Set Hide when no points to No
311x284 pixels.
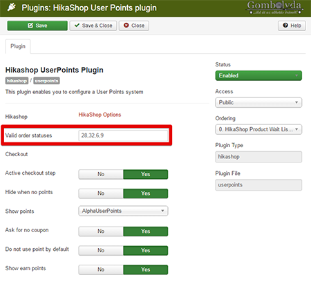coord(101,193)
